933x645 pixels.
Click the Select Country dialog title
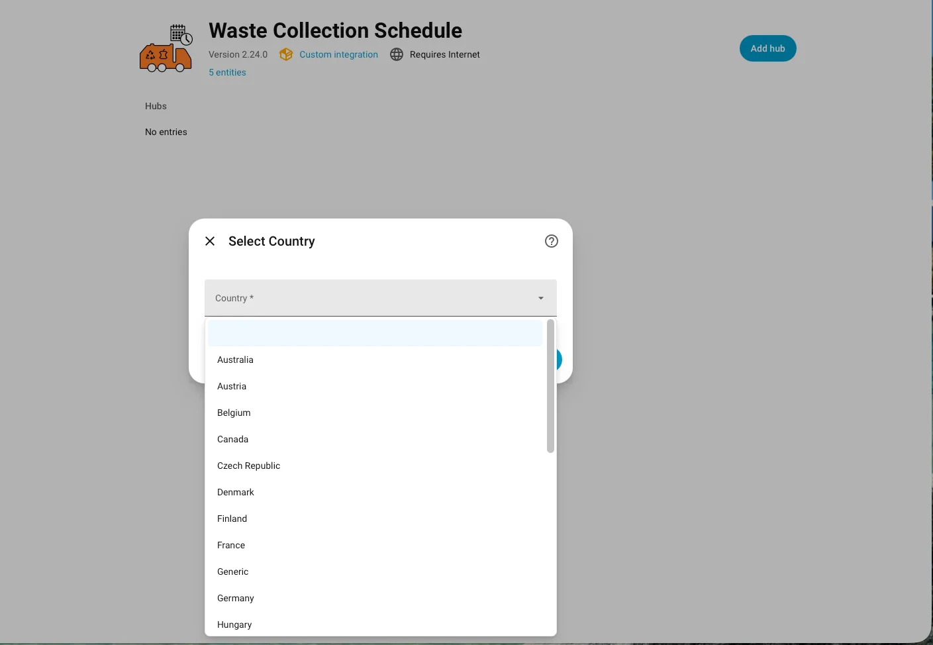tap(271, 241)
